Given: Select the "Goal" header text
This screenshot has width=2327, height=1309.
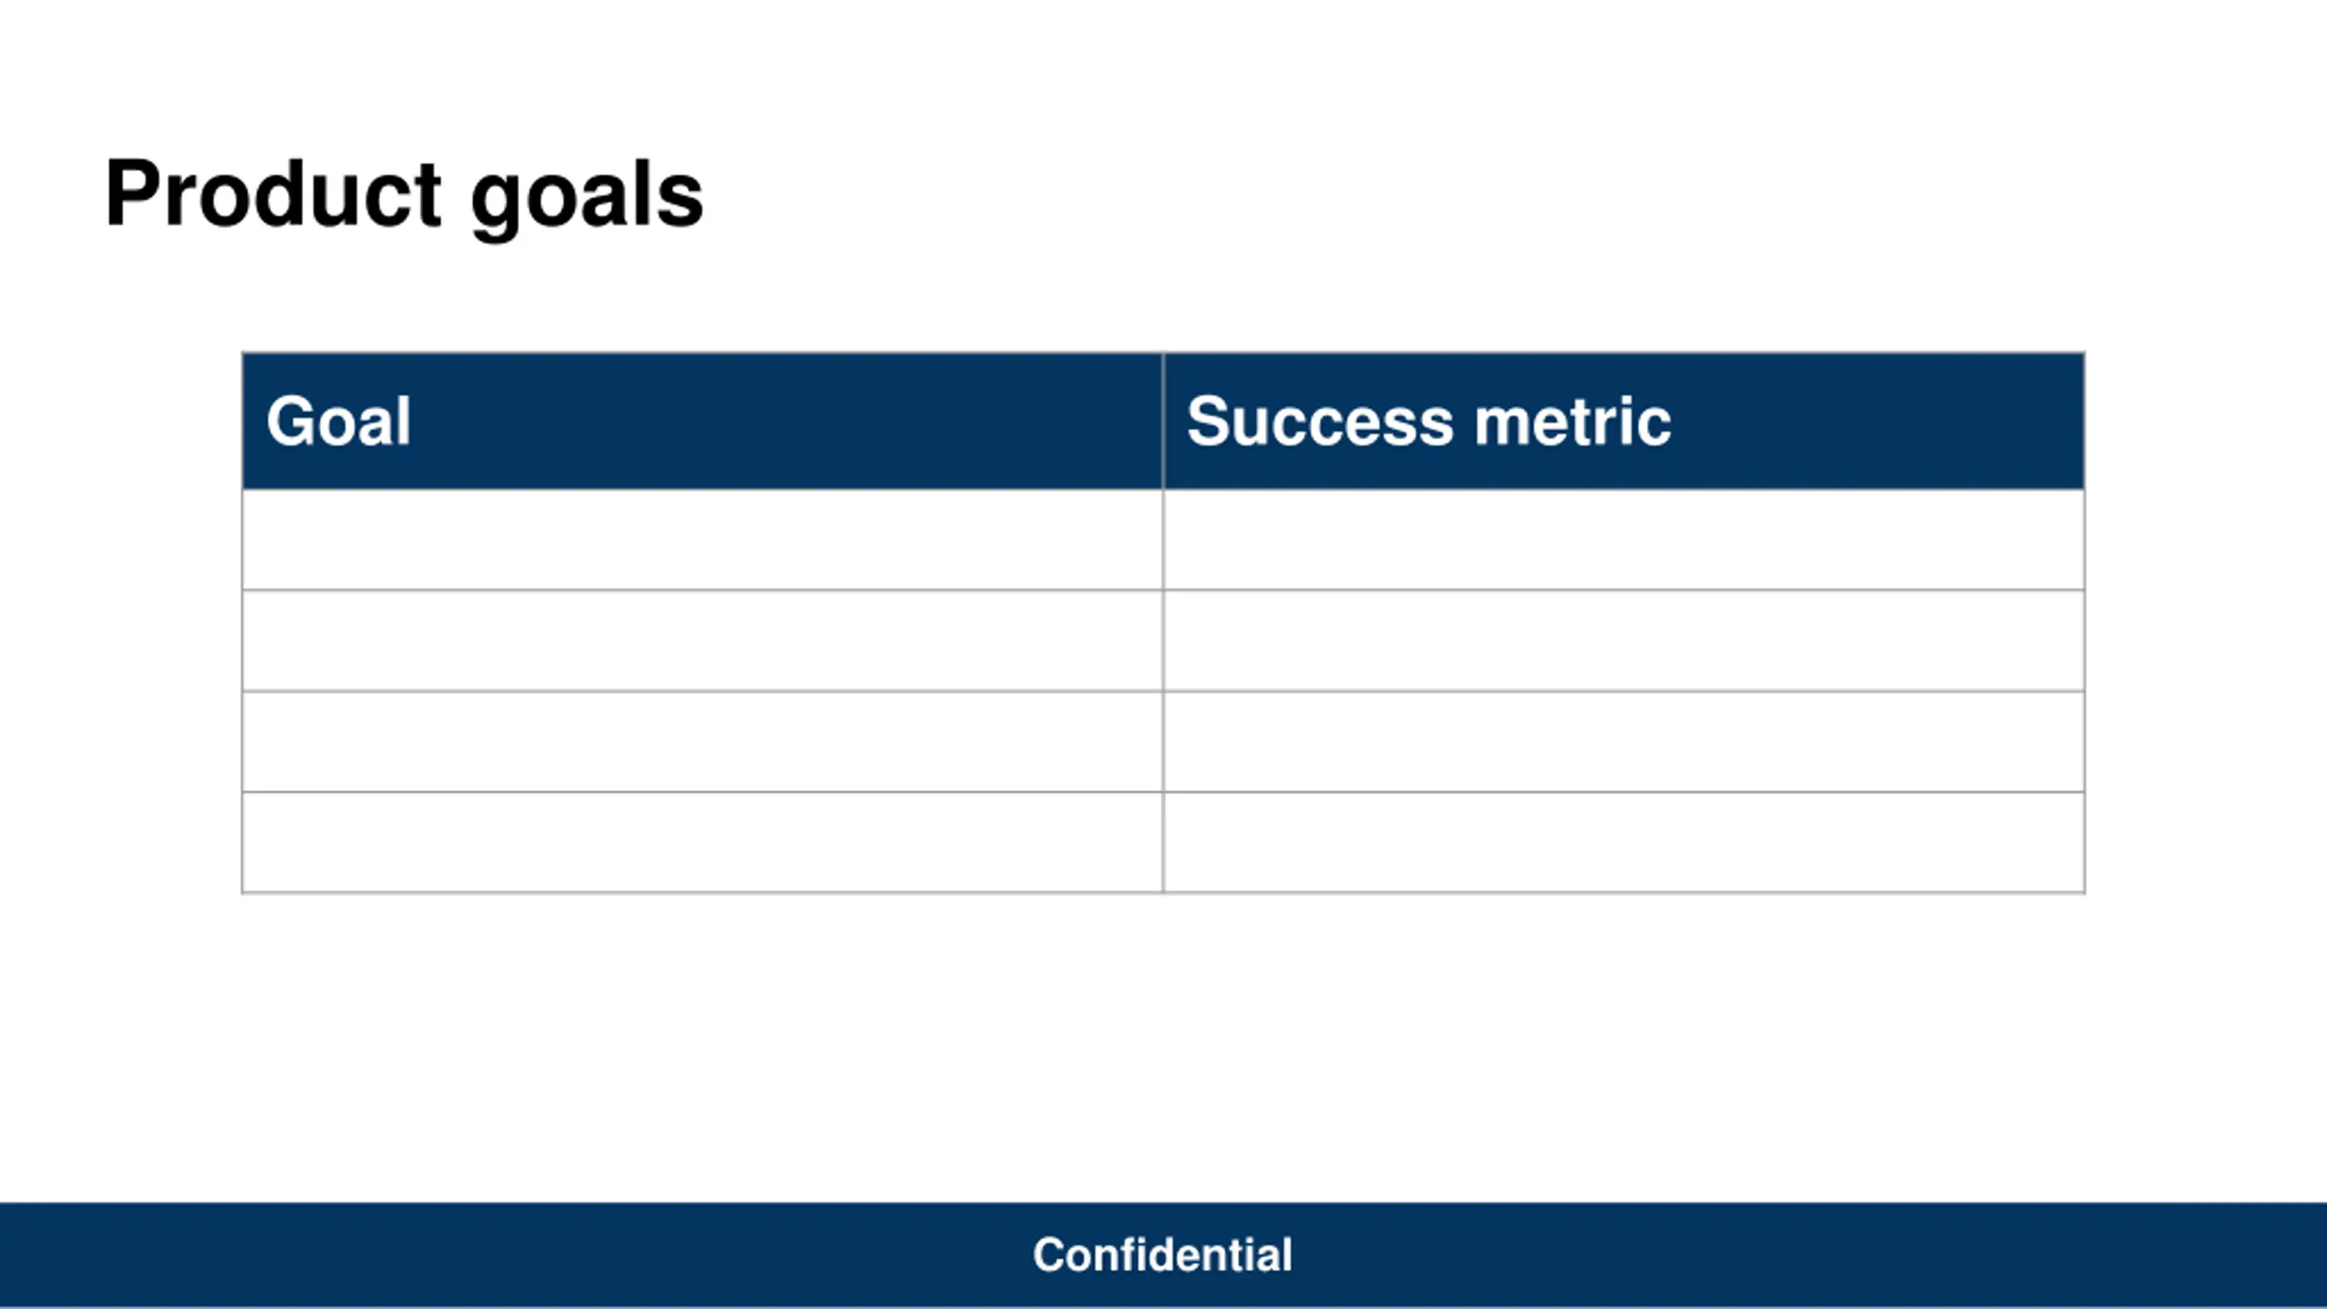Looking at the screenshot, I should click(x=338, y=422).
